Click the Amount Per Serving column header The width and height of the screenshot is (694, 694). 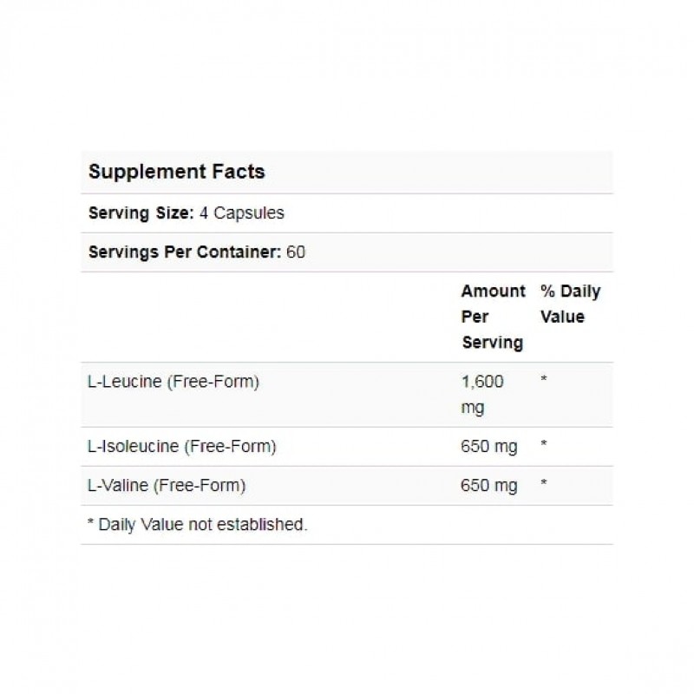(493, 317)
